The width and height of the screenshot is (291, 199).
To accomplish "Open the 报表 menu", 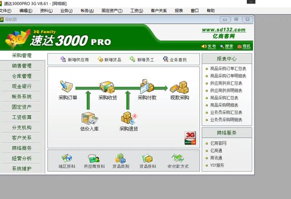I will point(179,10).
